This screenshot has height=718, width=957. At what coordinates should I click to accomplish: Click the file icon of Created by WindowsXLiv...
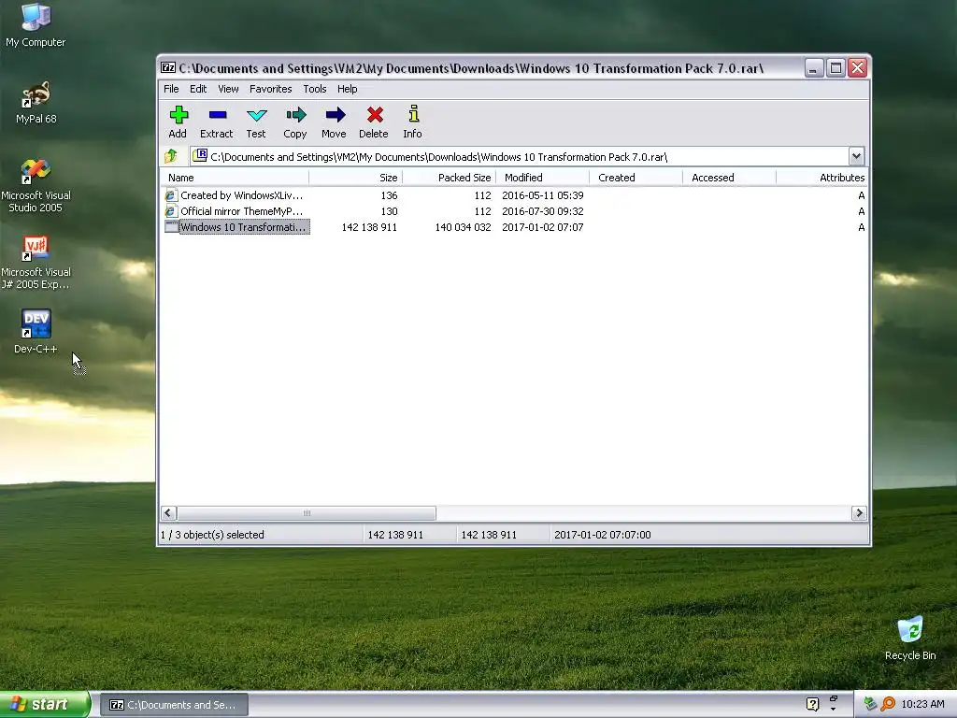172,195
